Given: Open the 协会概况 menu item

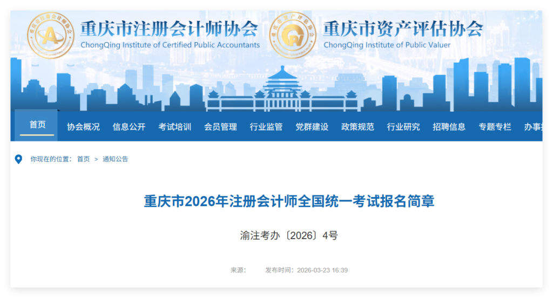Looking at the screenshot, I should (83, 127).
